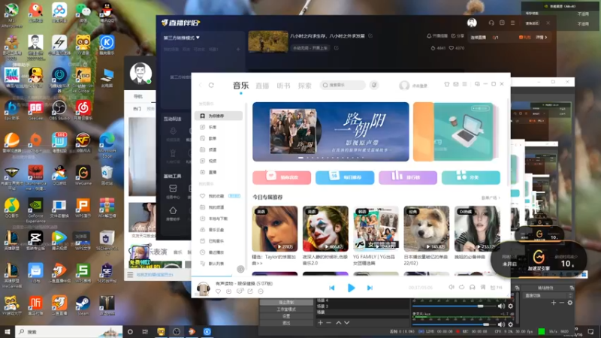The image size is (601, 338).
Task: Mute the upper OBS audio mixer channel
Action: click(501, 306)
